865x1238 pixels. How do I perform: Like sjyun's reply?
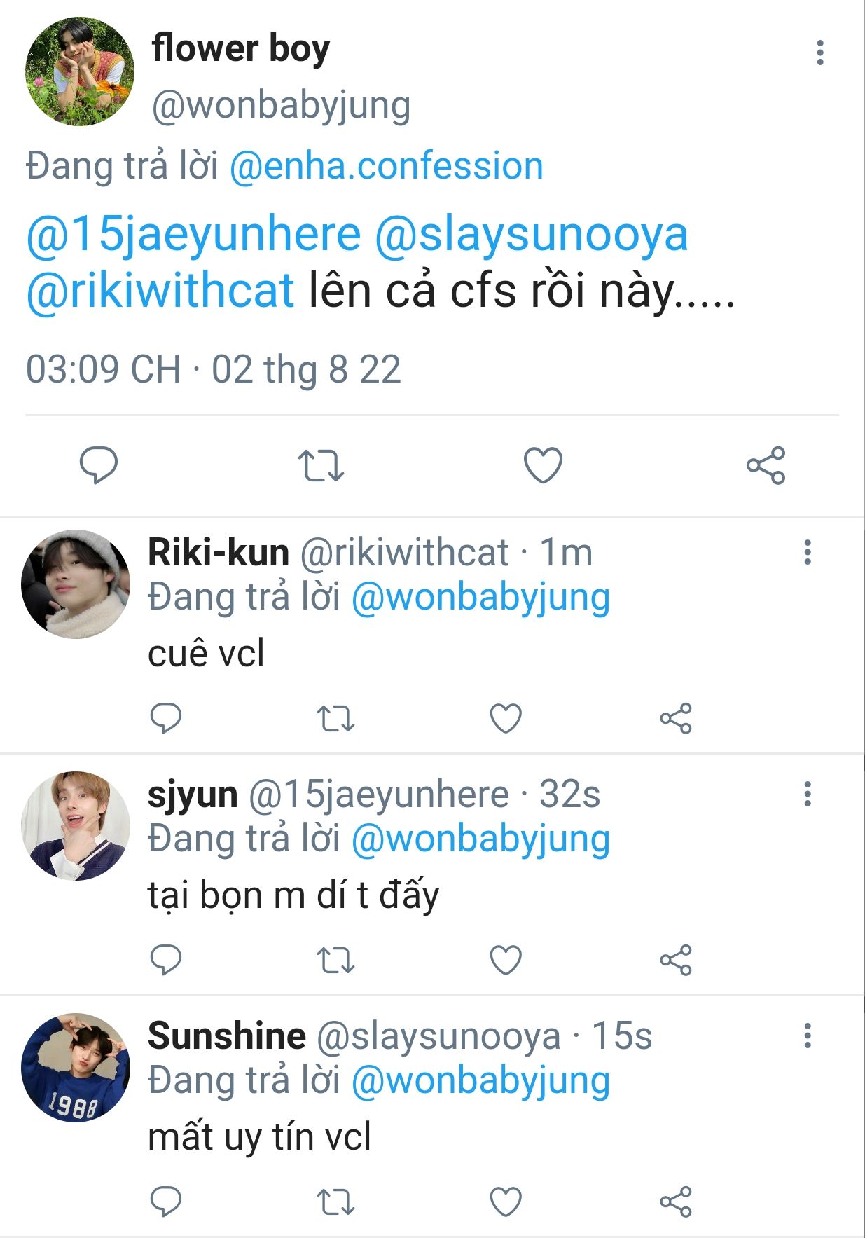point(506,960)
